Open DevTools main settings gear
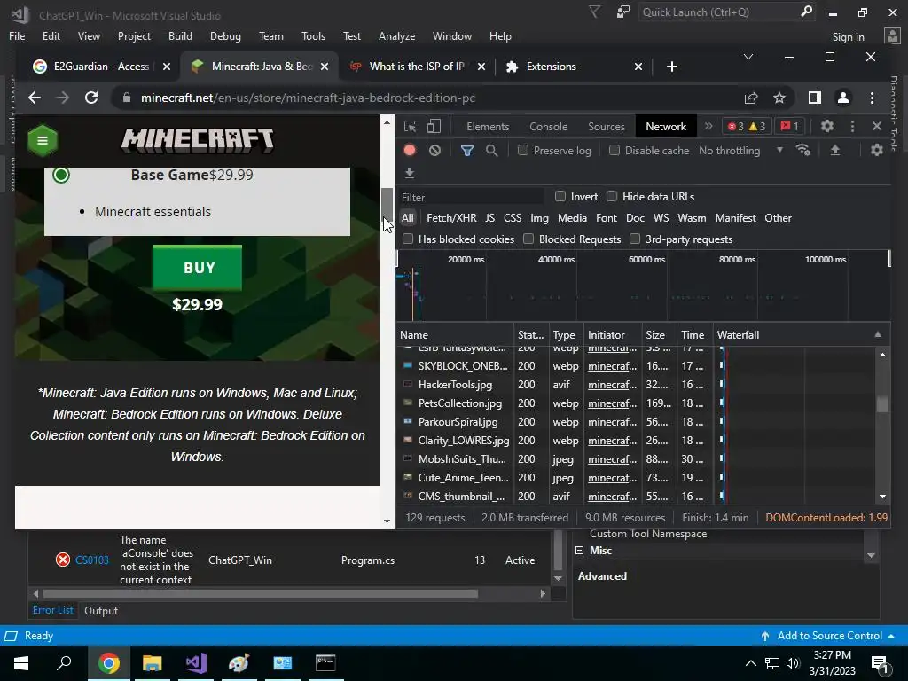The height and width of the screenshot is (681, 908). 827,126
